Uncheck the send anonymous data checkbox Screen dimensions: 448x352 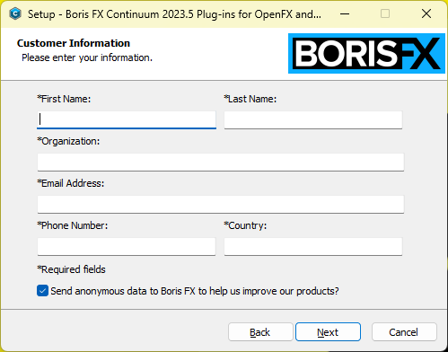tap(42, 291)
